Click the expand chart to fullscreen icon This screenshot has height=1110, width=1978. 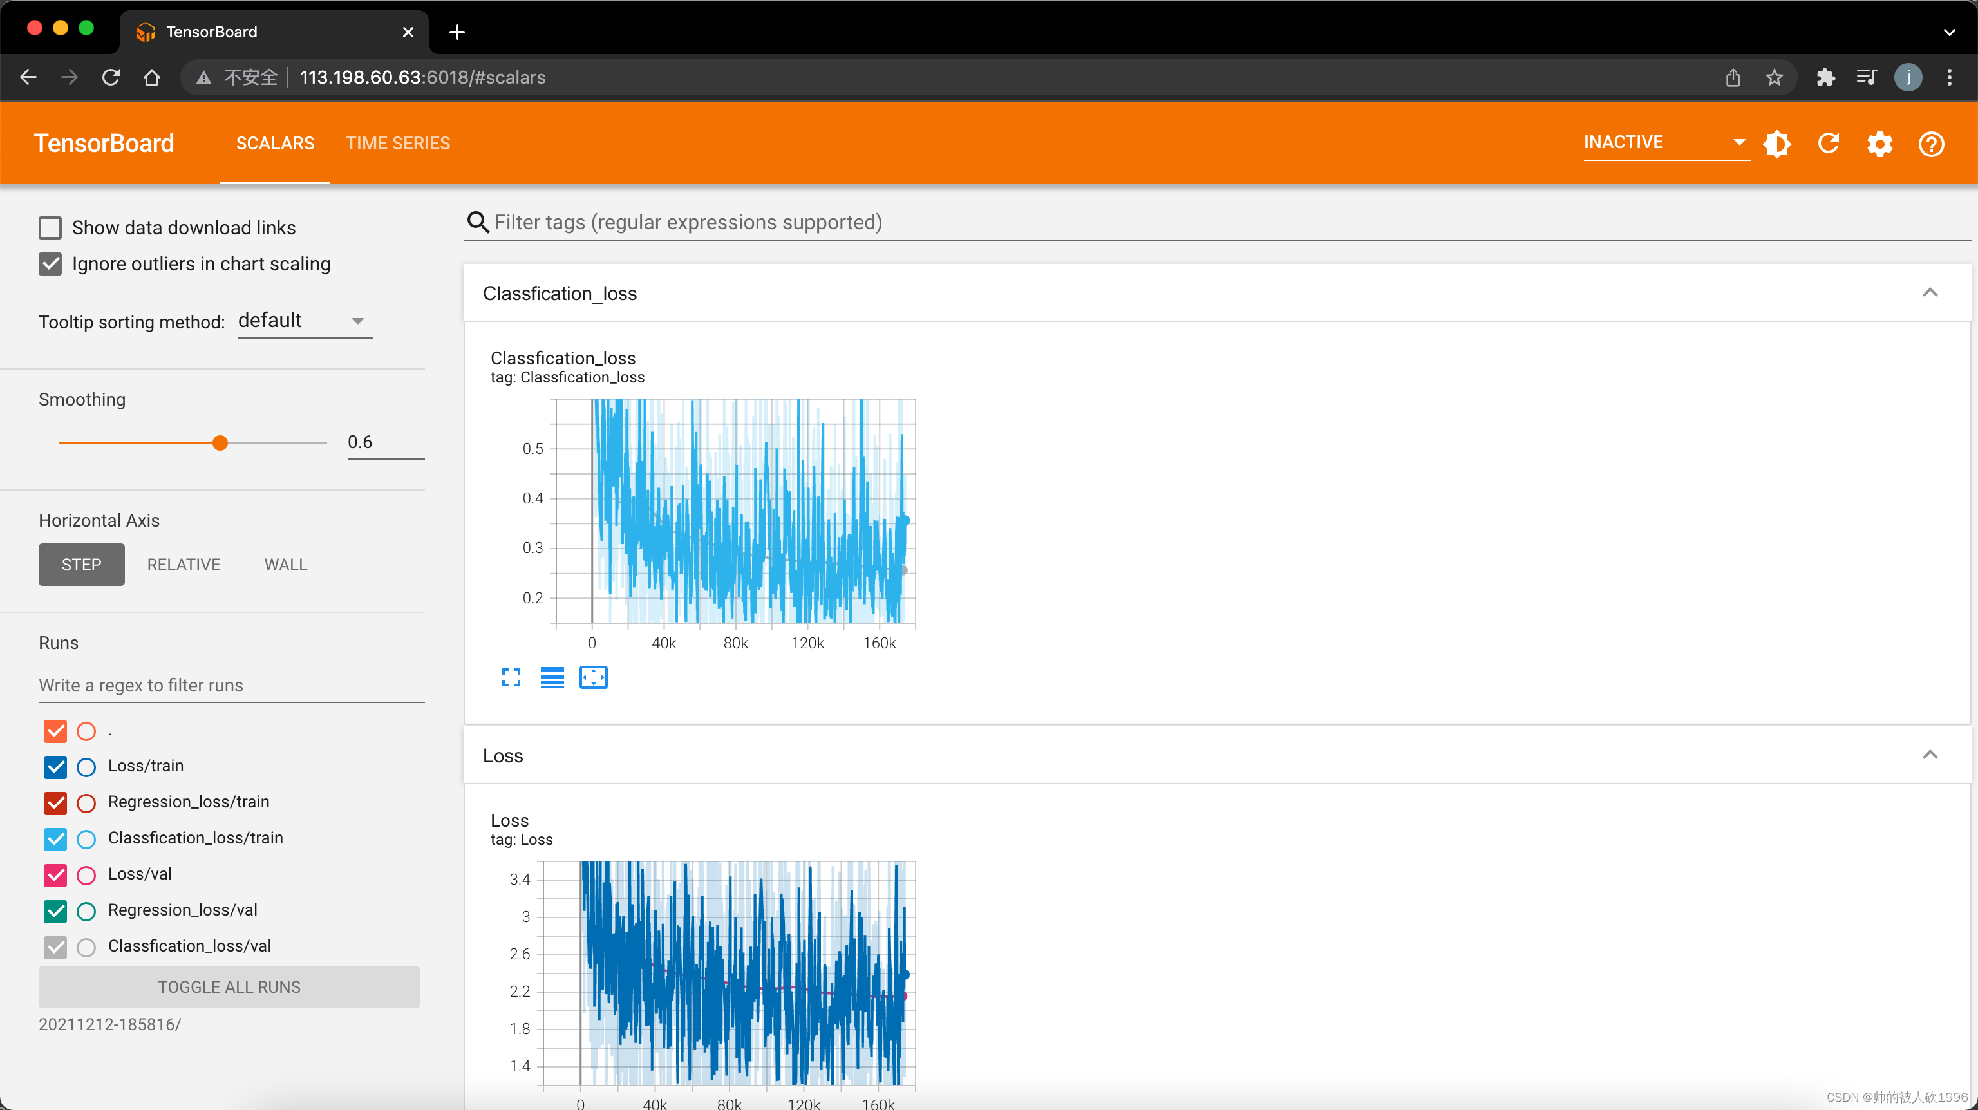point(511,677)
